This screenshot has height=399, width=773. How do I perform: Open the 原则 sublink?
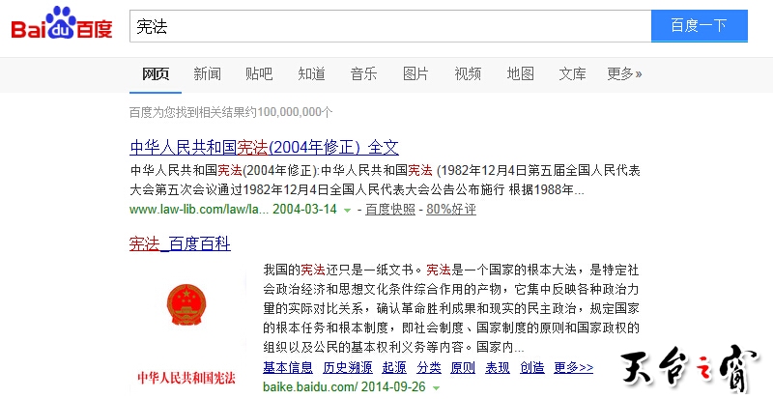pyautogui.click(x=463, y=367)
